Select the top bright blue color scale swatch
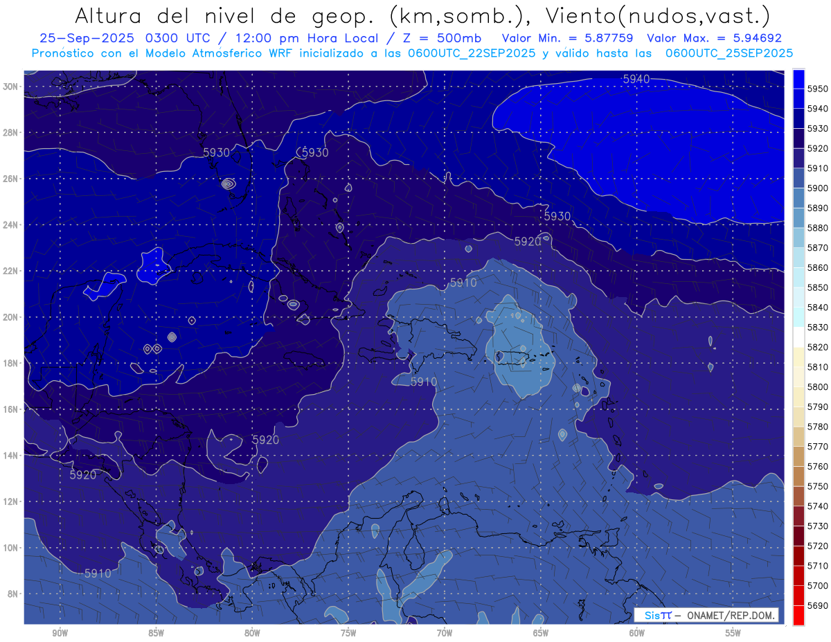 coord(798,78)
